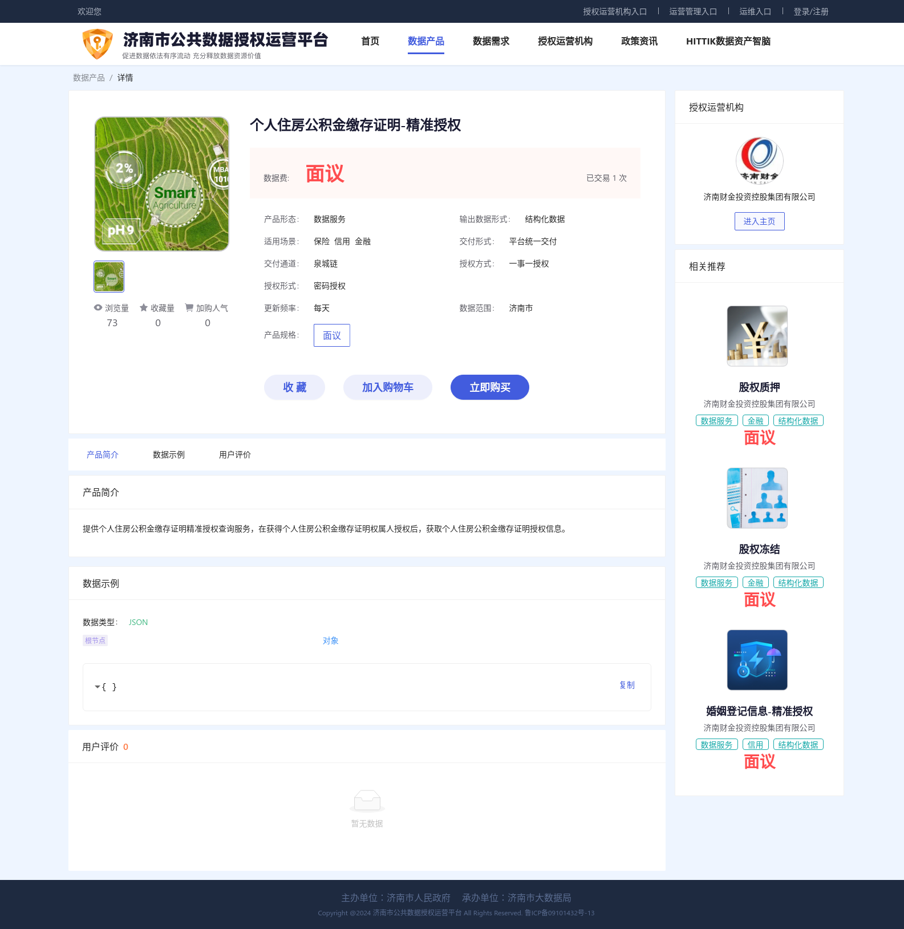Click the 对象 type label
904x929 pixels.
click(331, 640)
